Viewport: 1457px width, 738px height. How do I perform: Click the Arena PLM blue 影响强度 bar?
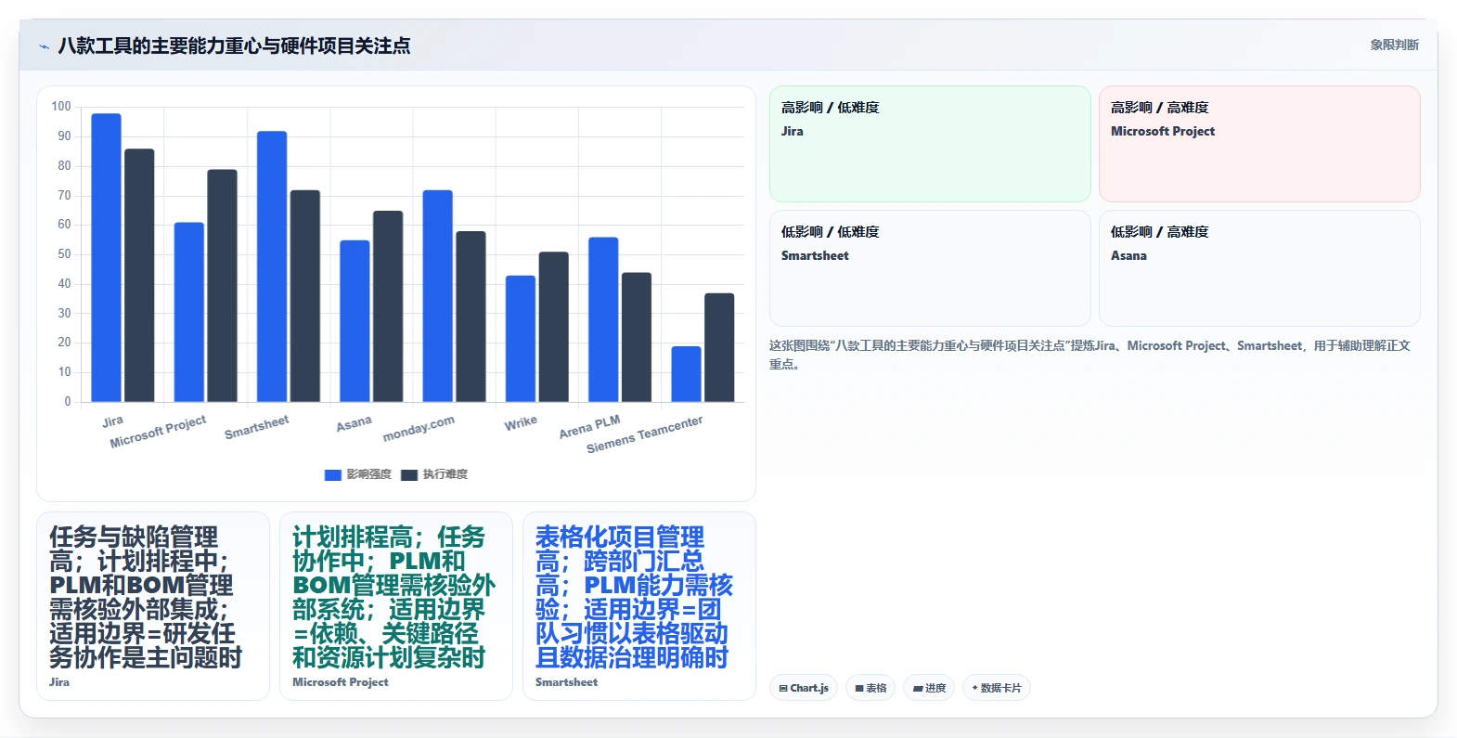[x=603, y=319]
